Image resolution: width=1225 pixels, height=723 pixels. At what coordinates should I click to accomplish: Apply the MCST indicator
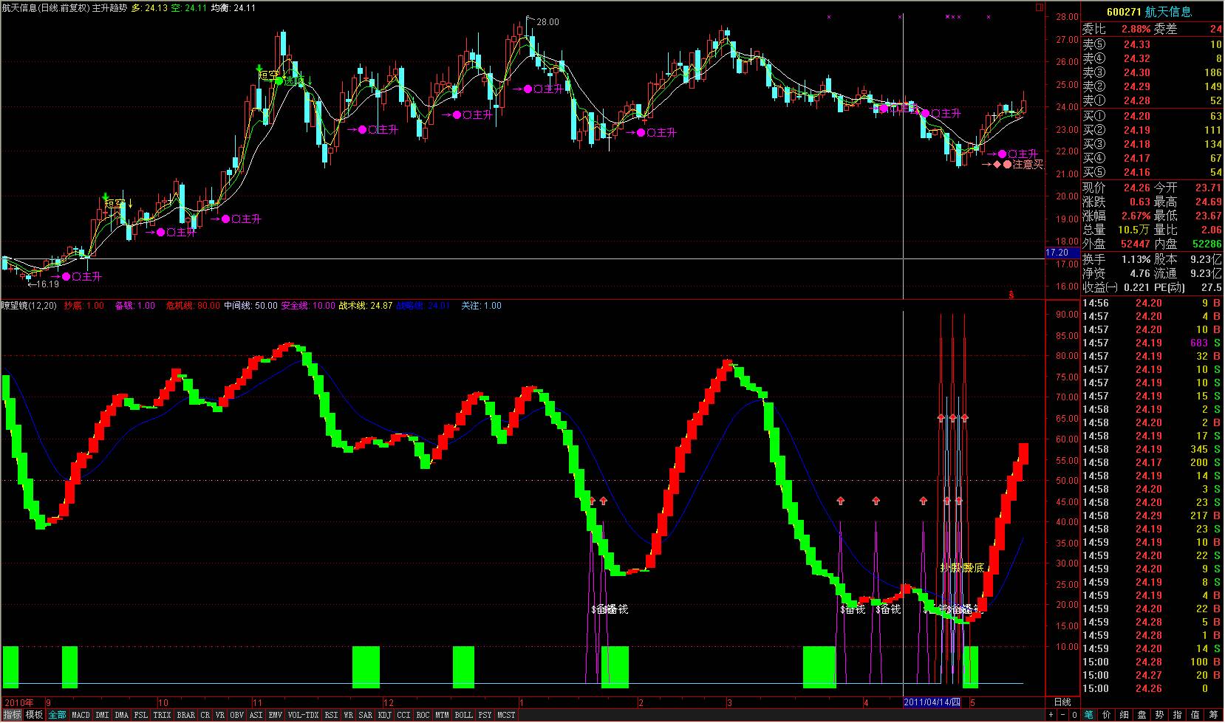pyautogui.click(x=507, y=715)
